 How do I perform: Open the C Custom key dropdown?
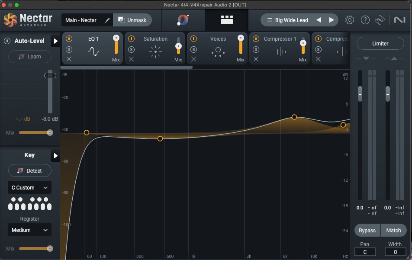pyautogui.click(x=30, y=187)
